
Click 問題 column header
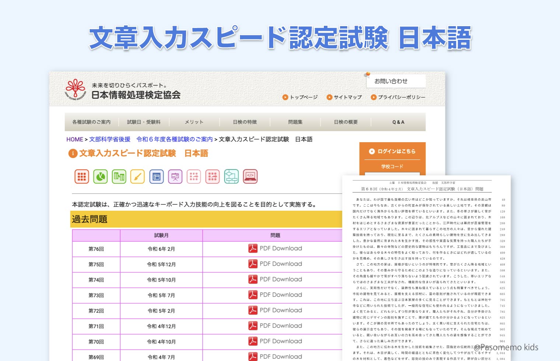[273, 235]
